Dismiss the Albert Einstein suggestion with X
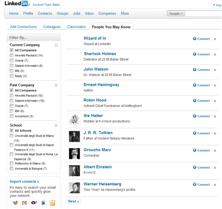 215,168
